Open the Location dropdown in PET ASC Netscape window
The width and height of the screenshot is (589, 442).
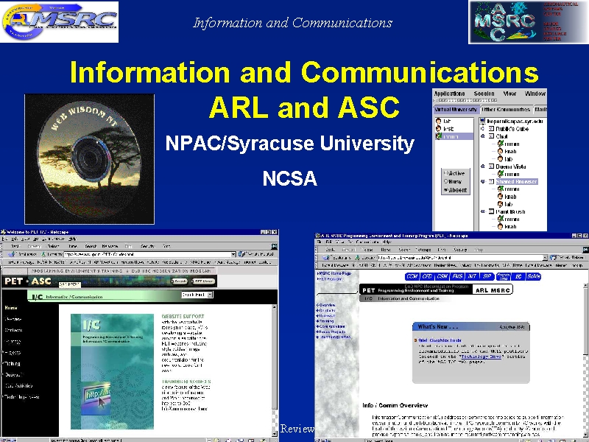233,254
